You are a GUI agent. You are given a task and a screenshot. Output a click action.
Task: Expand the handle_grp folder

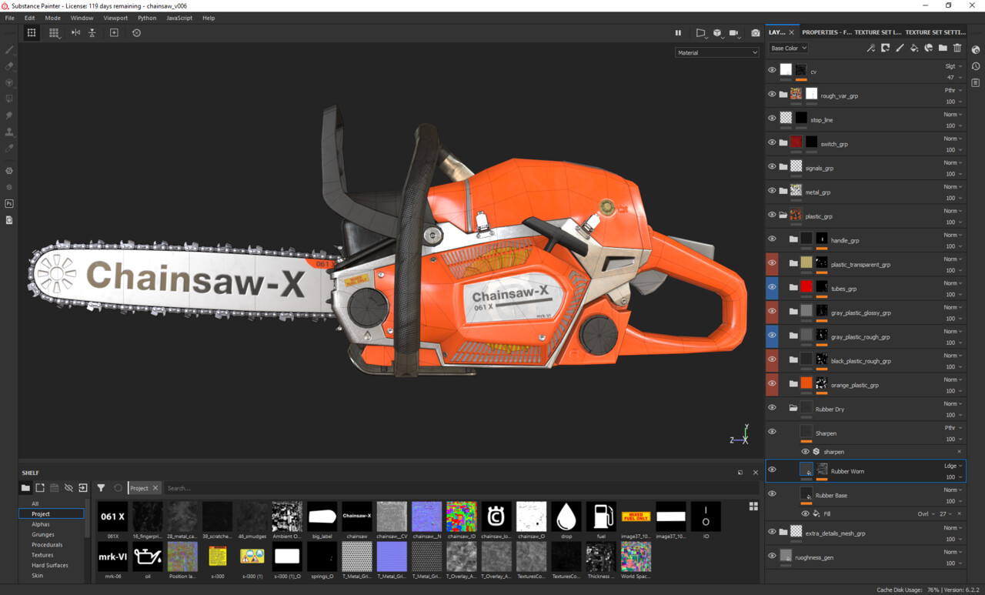pyautogui.click(x=793, y=239)
